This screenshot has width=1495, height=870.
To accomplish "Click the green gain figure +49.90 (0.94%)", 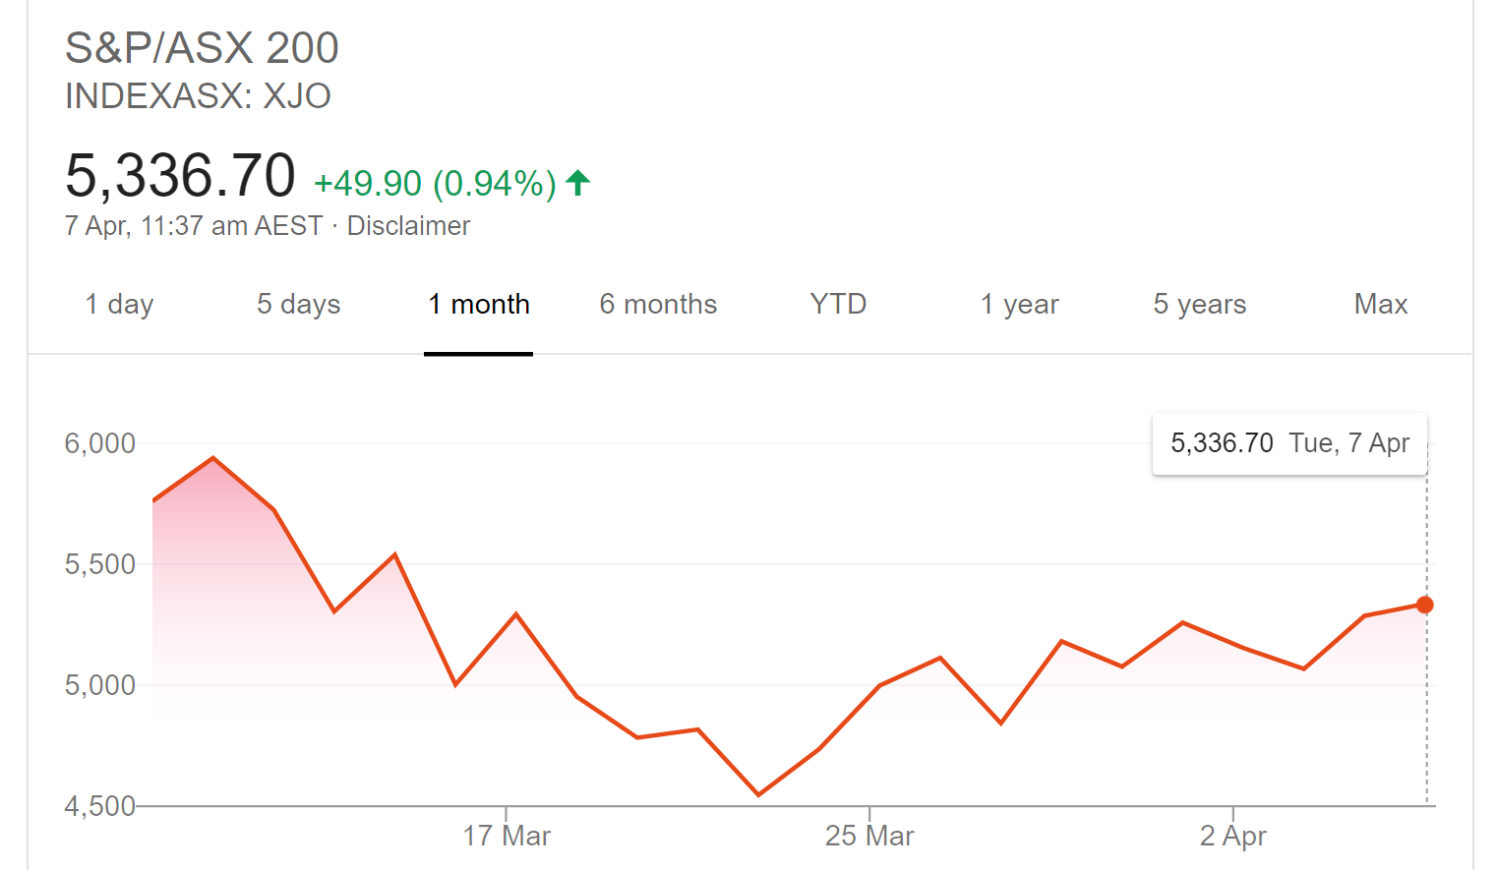I will click(434, 182).
